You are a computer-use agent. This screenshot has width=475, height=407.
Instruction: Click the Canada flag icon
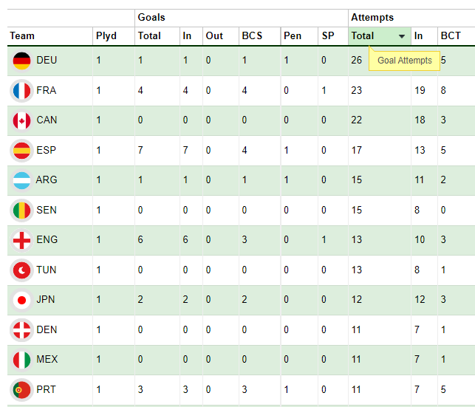coord(21,120)
